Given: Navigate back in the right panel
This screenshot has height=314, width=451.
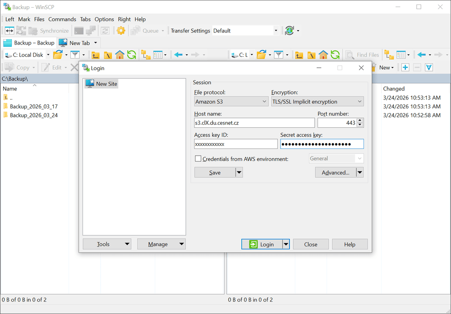Looking at the screenshot, I should point(422,54).
